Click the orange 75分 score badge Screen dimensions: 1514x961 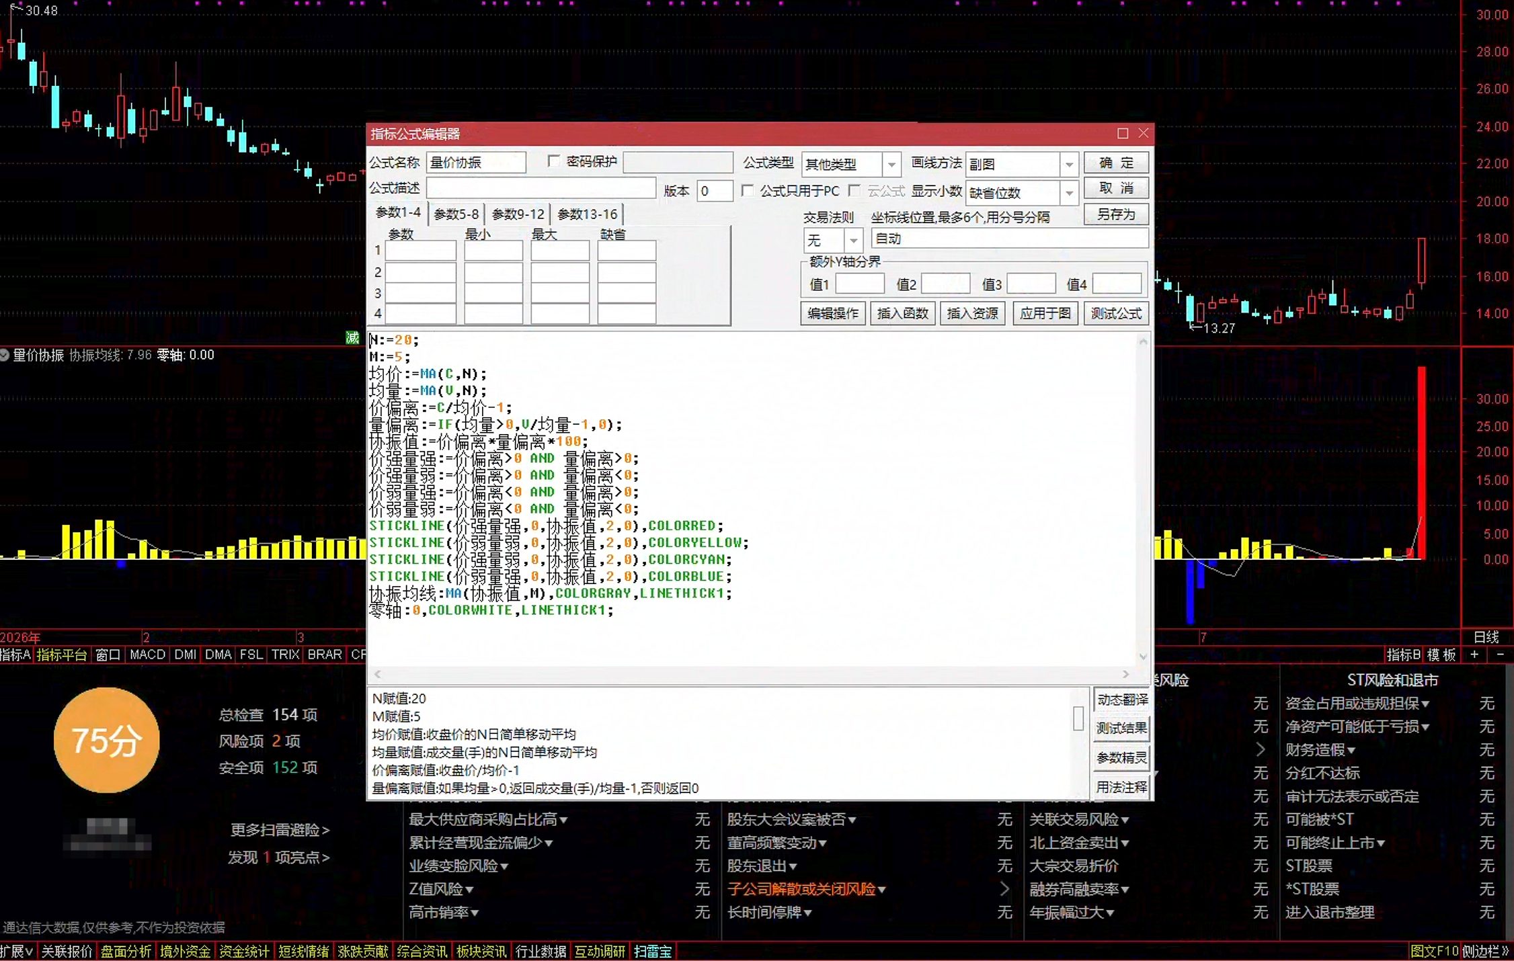point(106,741)
